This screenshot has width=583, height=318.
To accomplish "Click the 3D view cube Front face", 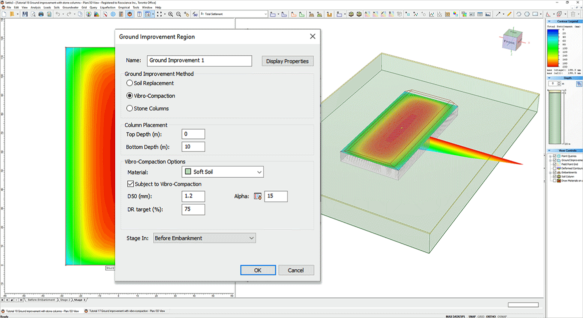I will click(x=509, y=42).
